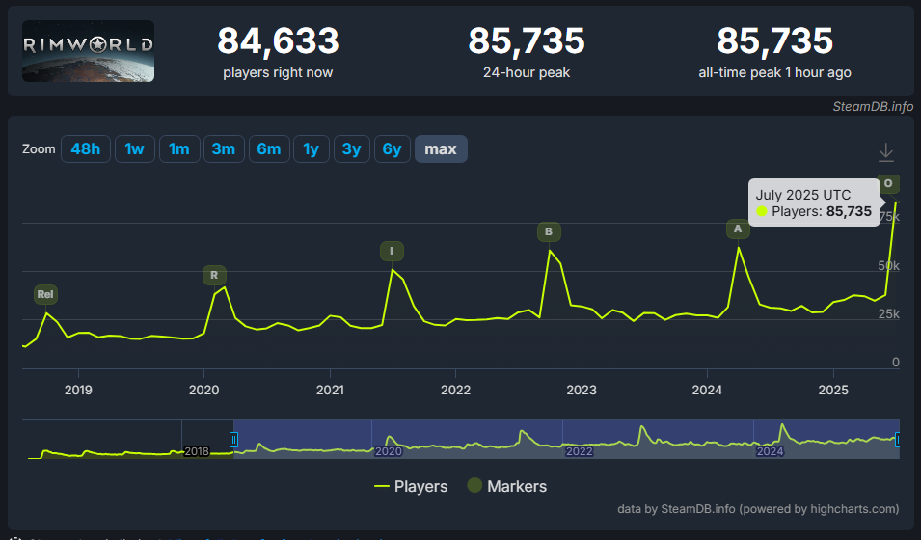Grab the navigator's left range handle
This screenshot has width=921, height=540.
[233, 440]
